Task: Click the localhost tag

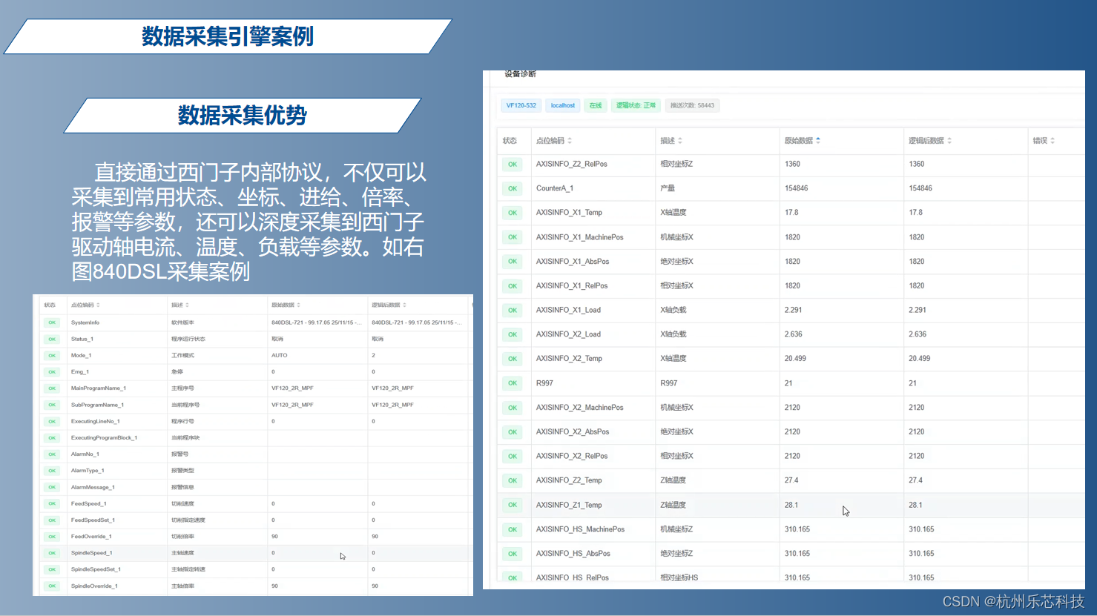Action: click(563, 105)
